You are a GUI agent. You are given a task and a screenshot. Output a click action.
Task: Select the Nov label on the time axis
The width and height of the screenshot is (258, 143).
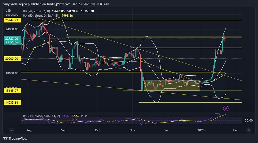pos(132,130)
